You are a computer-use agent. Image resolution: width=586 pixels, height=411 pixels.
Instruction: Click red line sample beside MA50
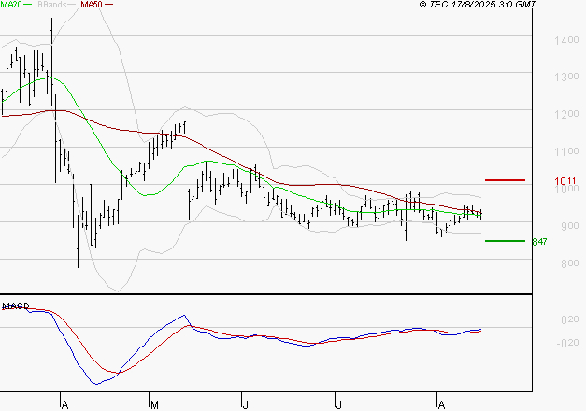tap(109, 5)
